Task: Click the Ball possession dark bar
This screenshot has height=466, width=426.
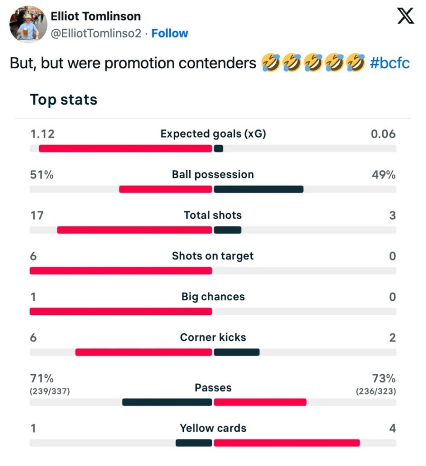Action: (x=259, y=189)
